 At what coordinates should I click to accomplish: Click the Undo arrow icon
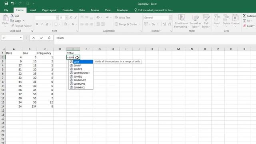point(12,3)
